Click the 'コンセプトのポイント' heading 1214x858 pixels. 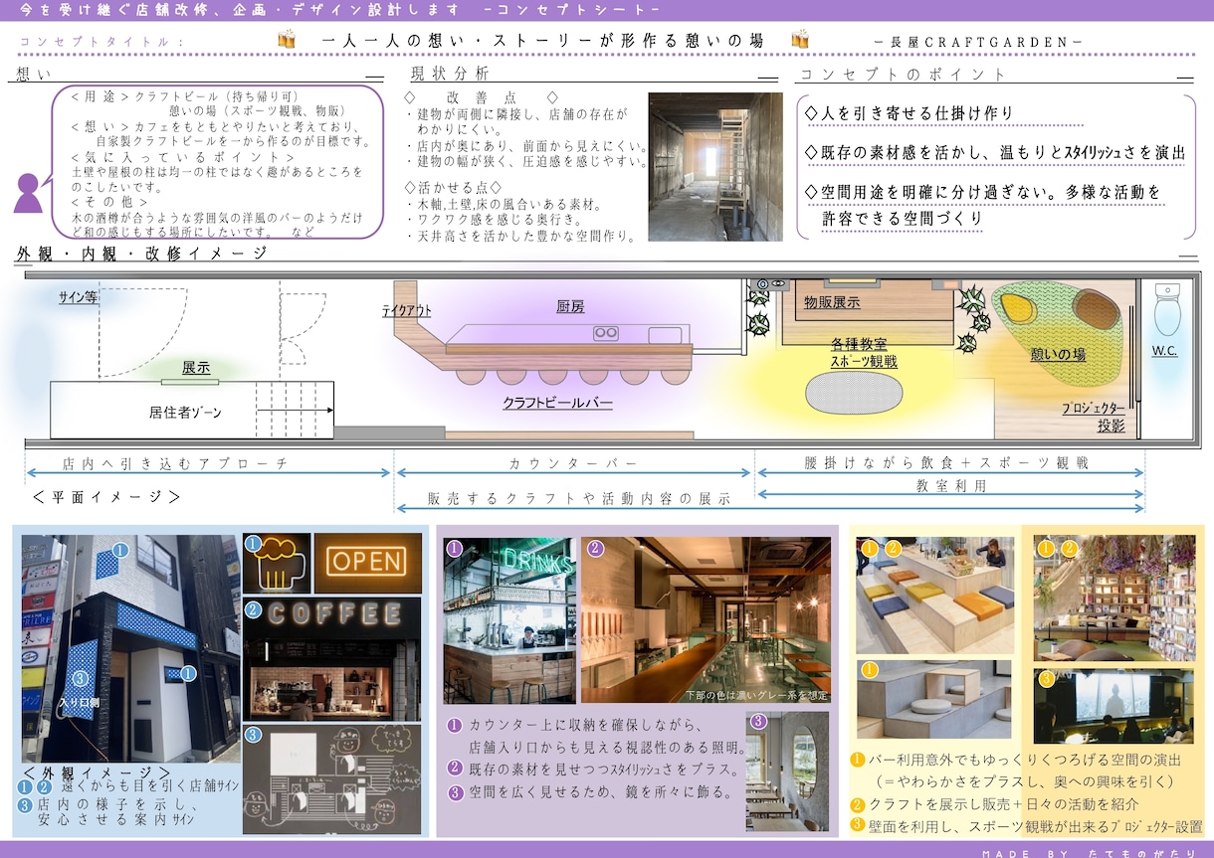(904, 75)
